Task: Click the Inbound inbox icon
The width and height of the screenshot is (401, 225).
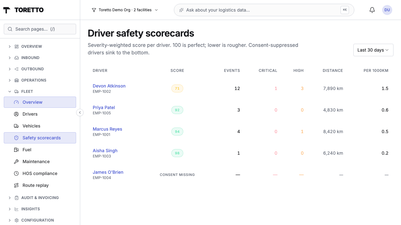Action: tap(17, 58)
